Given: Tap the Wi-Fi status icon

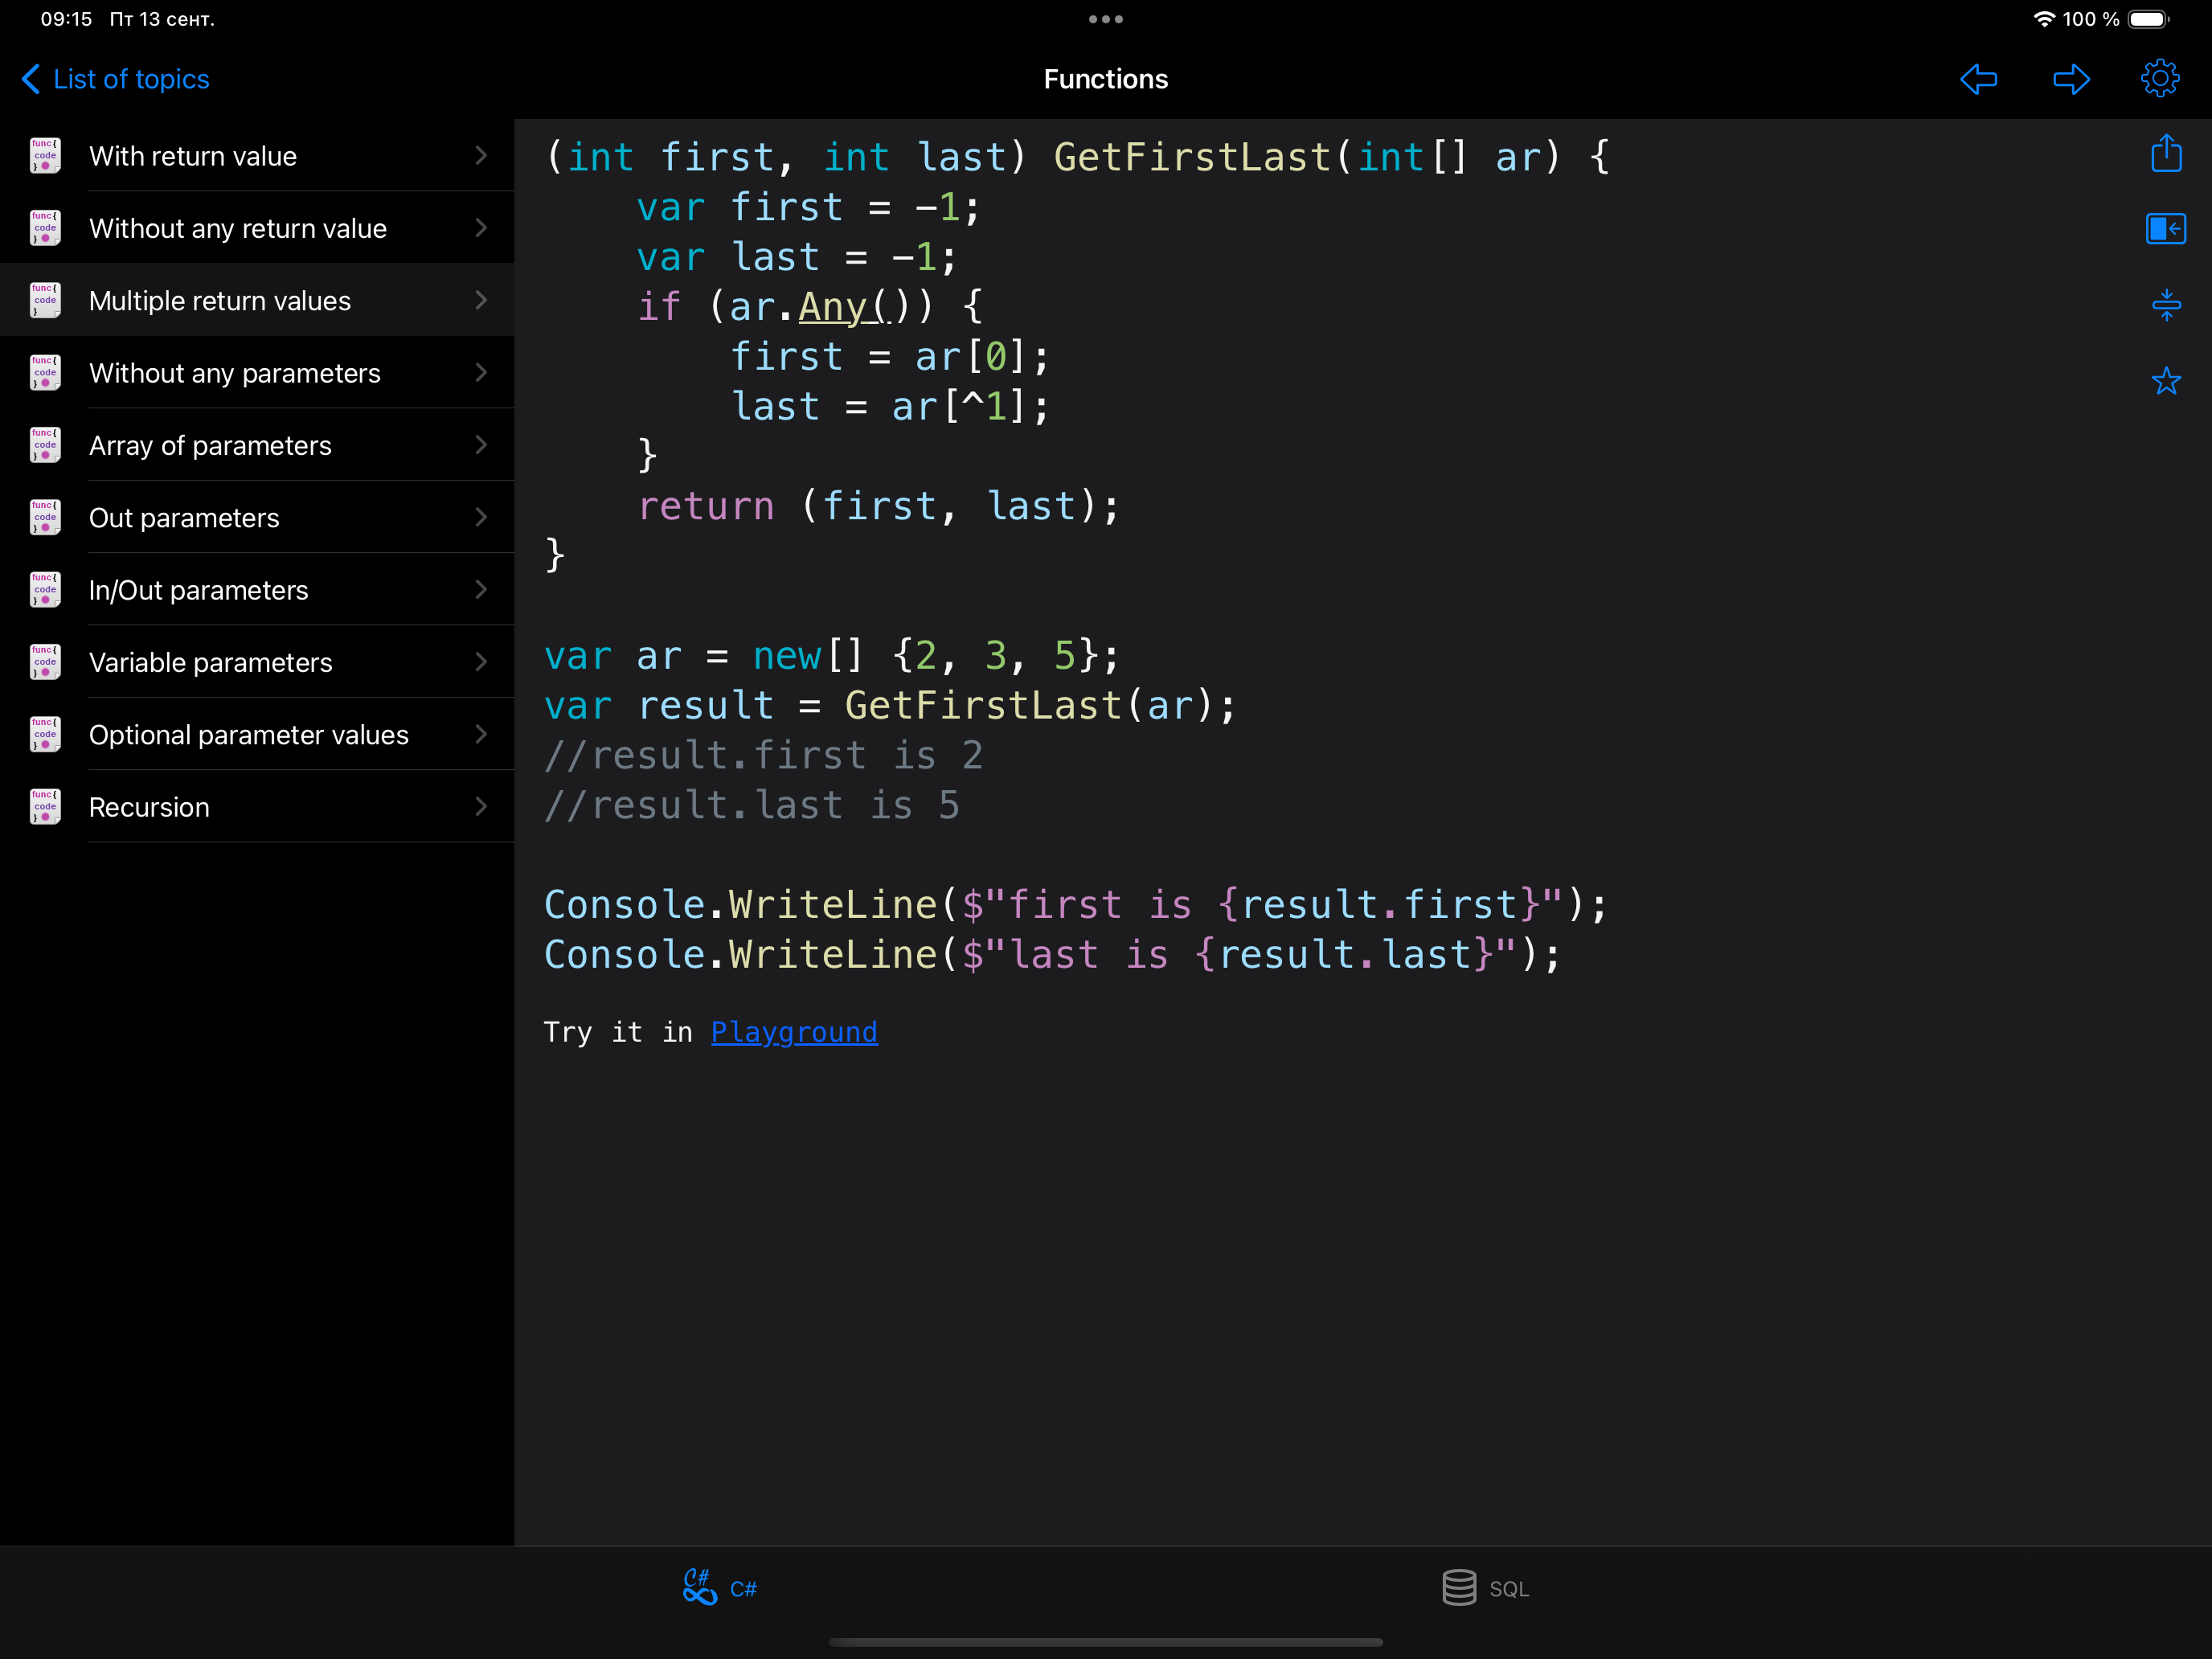Looking at the screenshot, I should [2044, 19].
